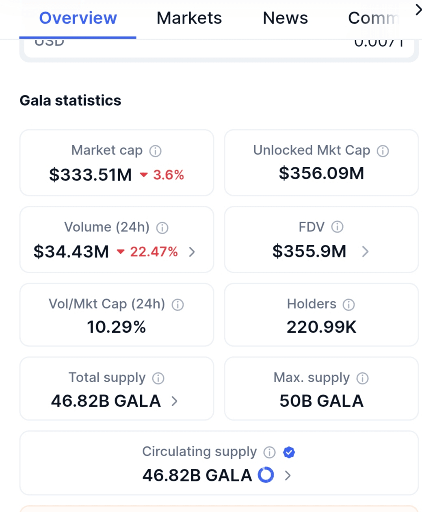The height and width of the screenshot is (512, 422).
Task: Click the Unlocked Mkt Cap info icon
Action: (x=383, y=151)
